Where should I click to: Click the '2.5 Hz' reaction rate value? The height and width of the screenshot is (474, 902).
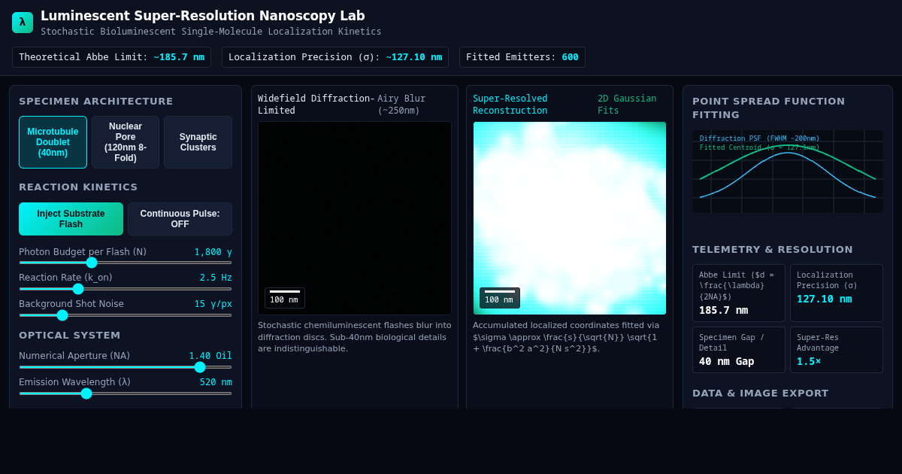click(216, 278)
